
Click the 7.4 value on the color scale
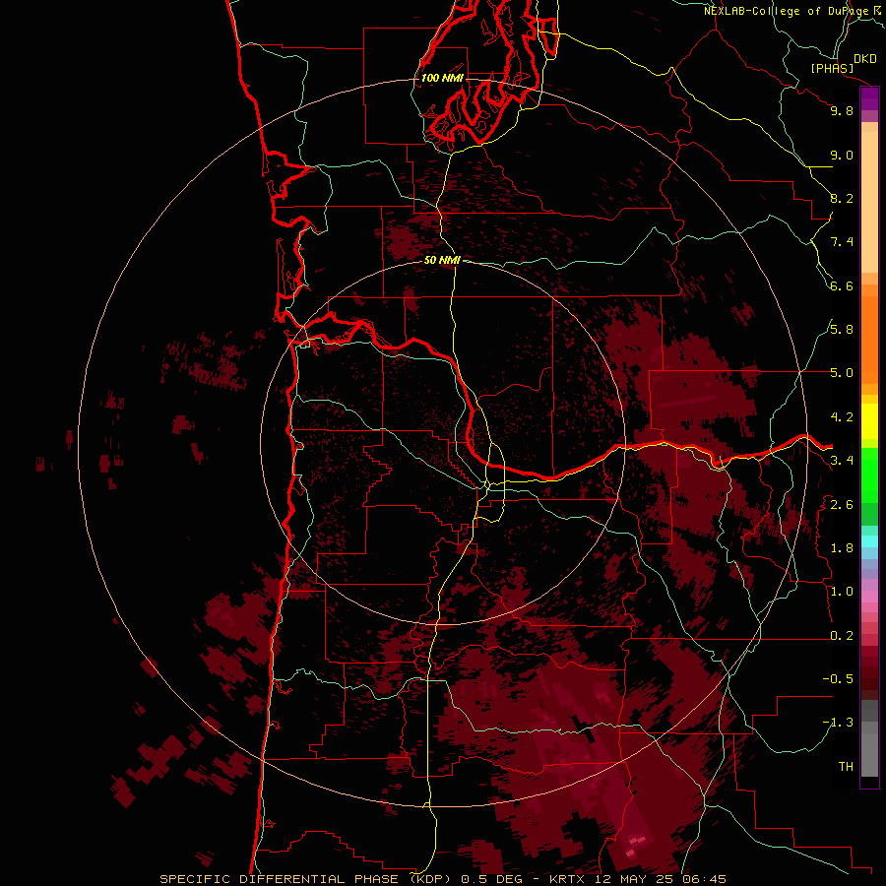pos(842,242)
